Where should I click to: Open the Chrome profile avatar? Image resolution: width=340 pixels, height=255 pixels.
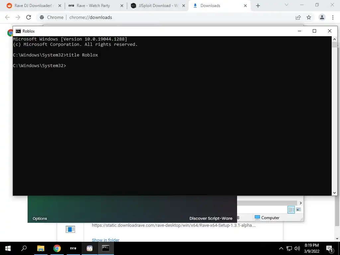[x=322, y=17]
